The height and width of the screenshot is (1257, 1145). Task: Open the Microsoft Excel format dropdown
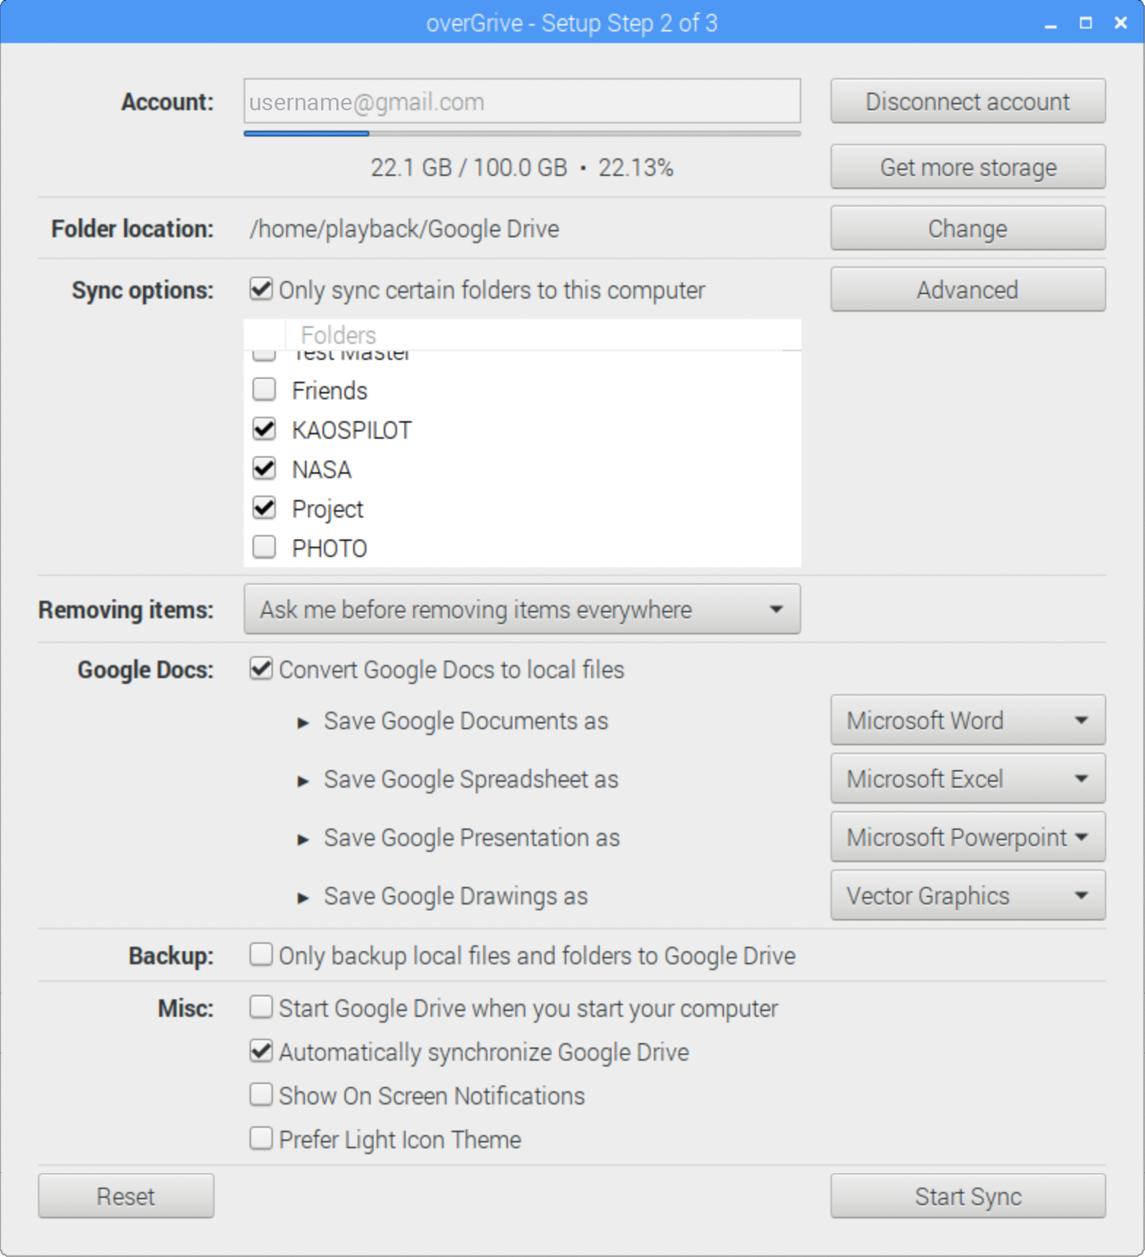tap(967, 779)
